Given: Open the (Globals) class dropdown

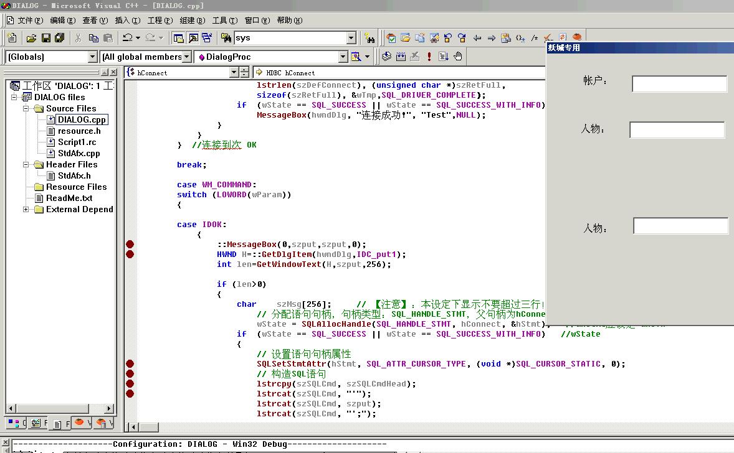Looking at the screenshot, I should [x=92, y=57].
